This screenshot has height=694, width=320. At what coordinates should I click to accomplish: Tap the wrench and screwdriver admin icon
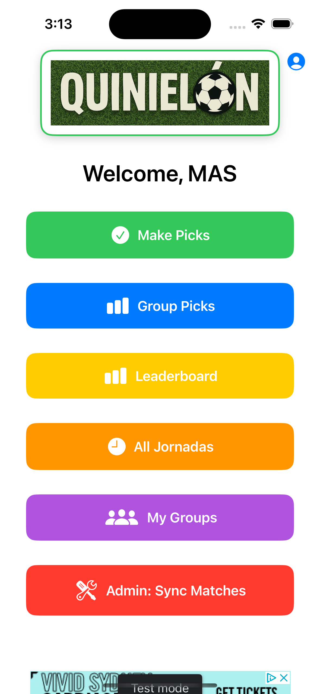pyautogui.click(x=86, y=590)
